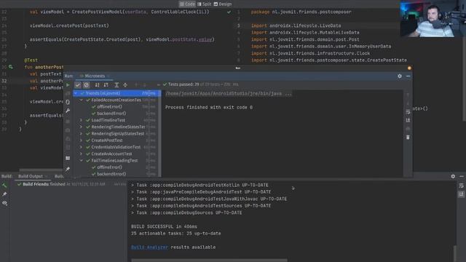
Task: Click the hammer rebuild icon in Build panel
Action: tap(4, 186)
